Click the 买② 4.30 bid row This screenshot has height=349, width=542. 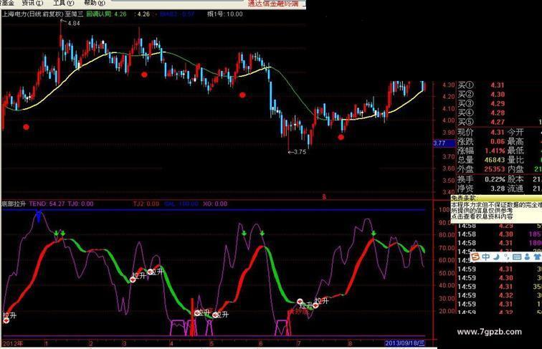coord(481,95)
